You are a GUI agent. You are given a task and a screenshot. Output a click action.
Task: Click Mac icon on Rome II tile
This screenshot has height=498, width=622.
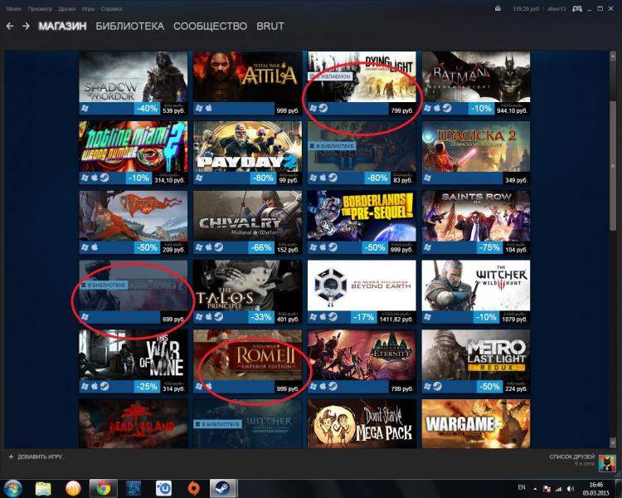click(209, 386)
